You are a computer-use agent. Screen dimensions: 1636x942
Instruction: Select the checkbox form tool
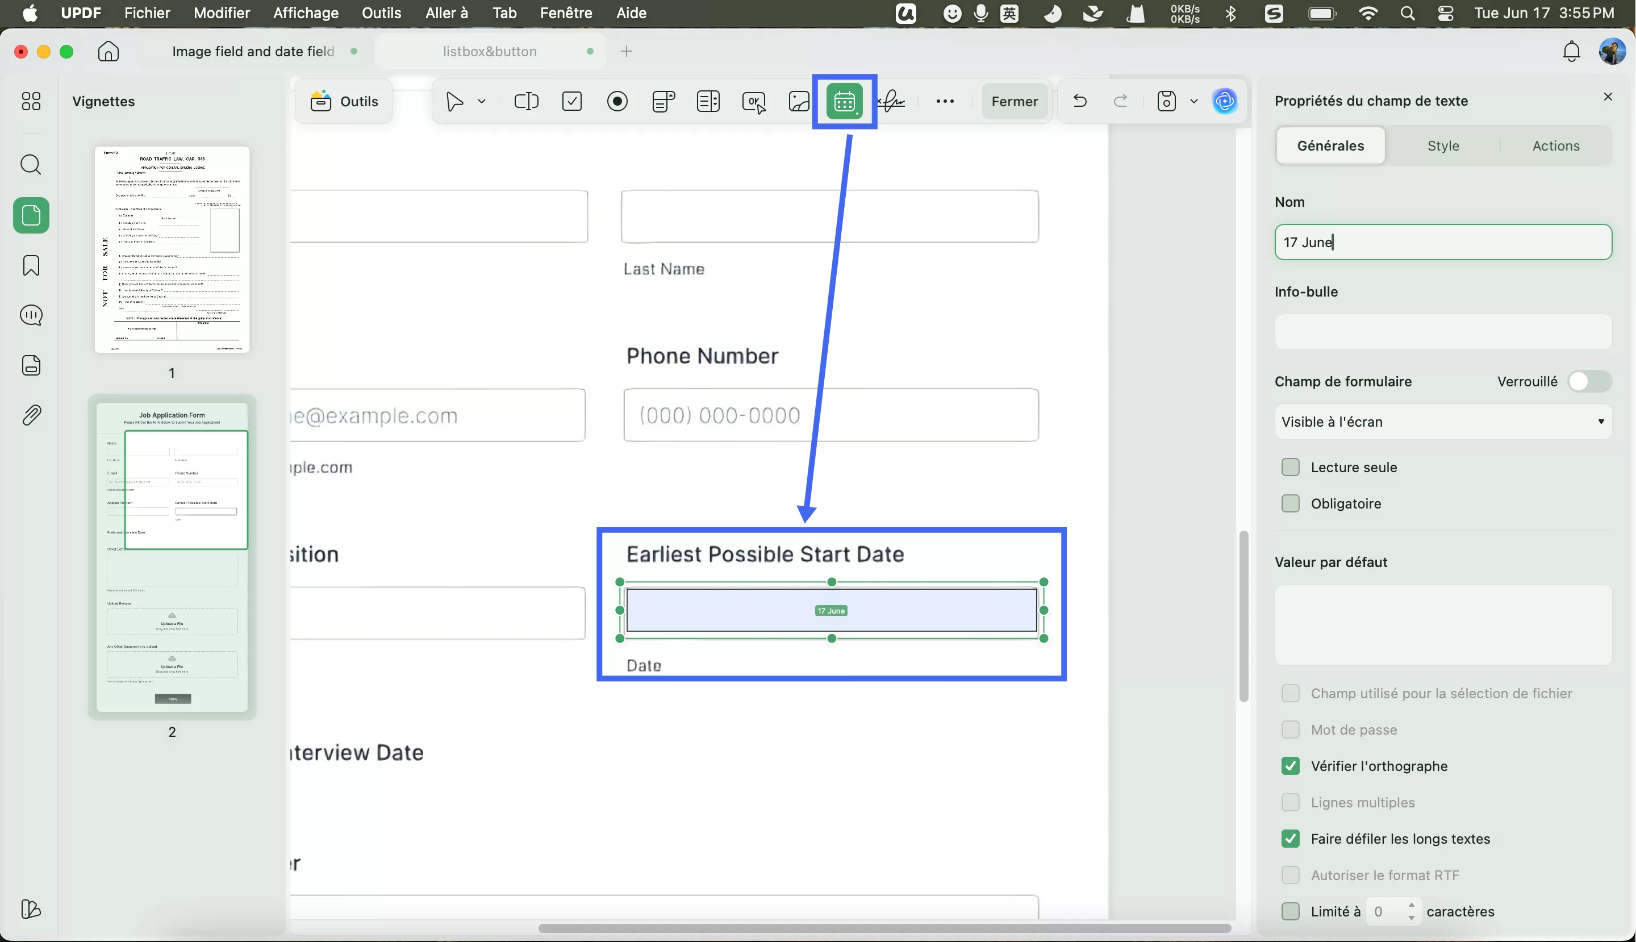click(572, 102)
